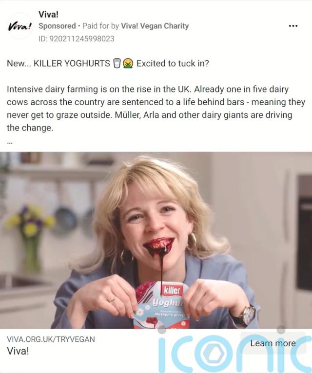Click the Learn more button
The image size is (312, 373).
[x=273, y=343]
